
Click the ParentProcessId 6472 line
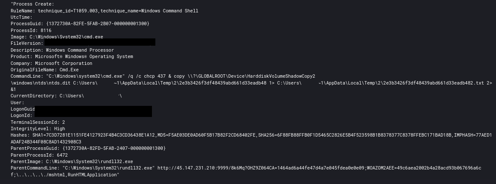39,155
